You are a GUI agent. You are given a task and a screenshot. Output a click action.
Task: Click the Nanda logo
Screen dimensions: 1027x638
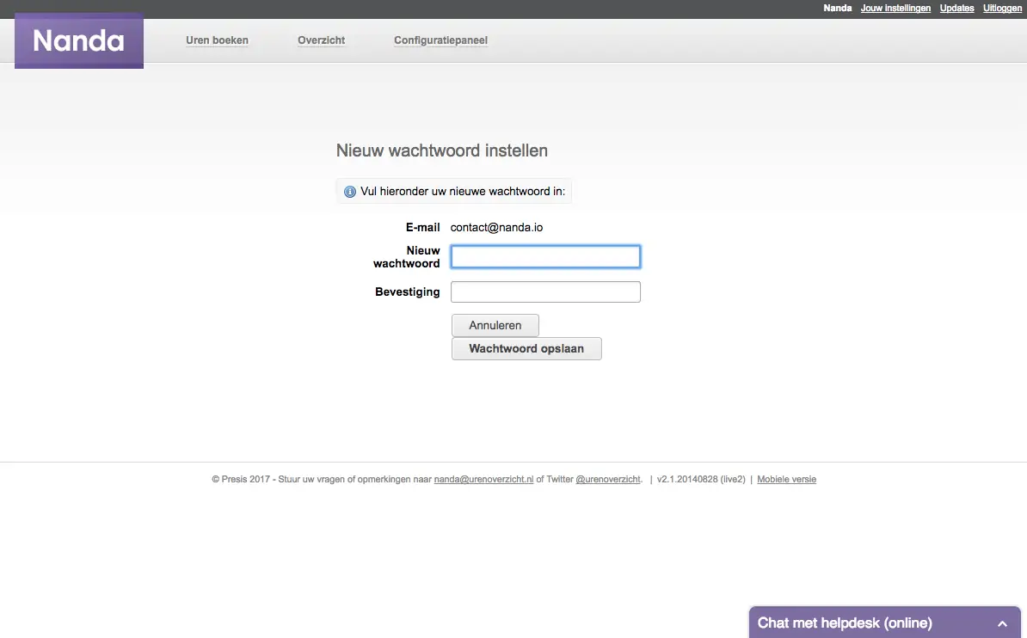tap(78, 40)
